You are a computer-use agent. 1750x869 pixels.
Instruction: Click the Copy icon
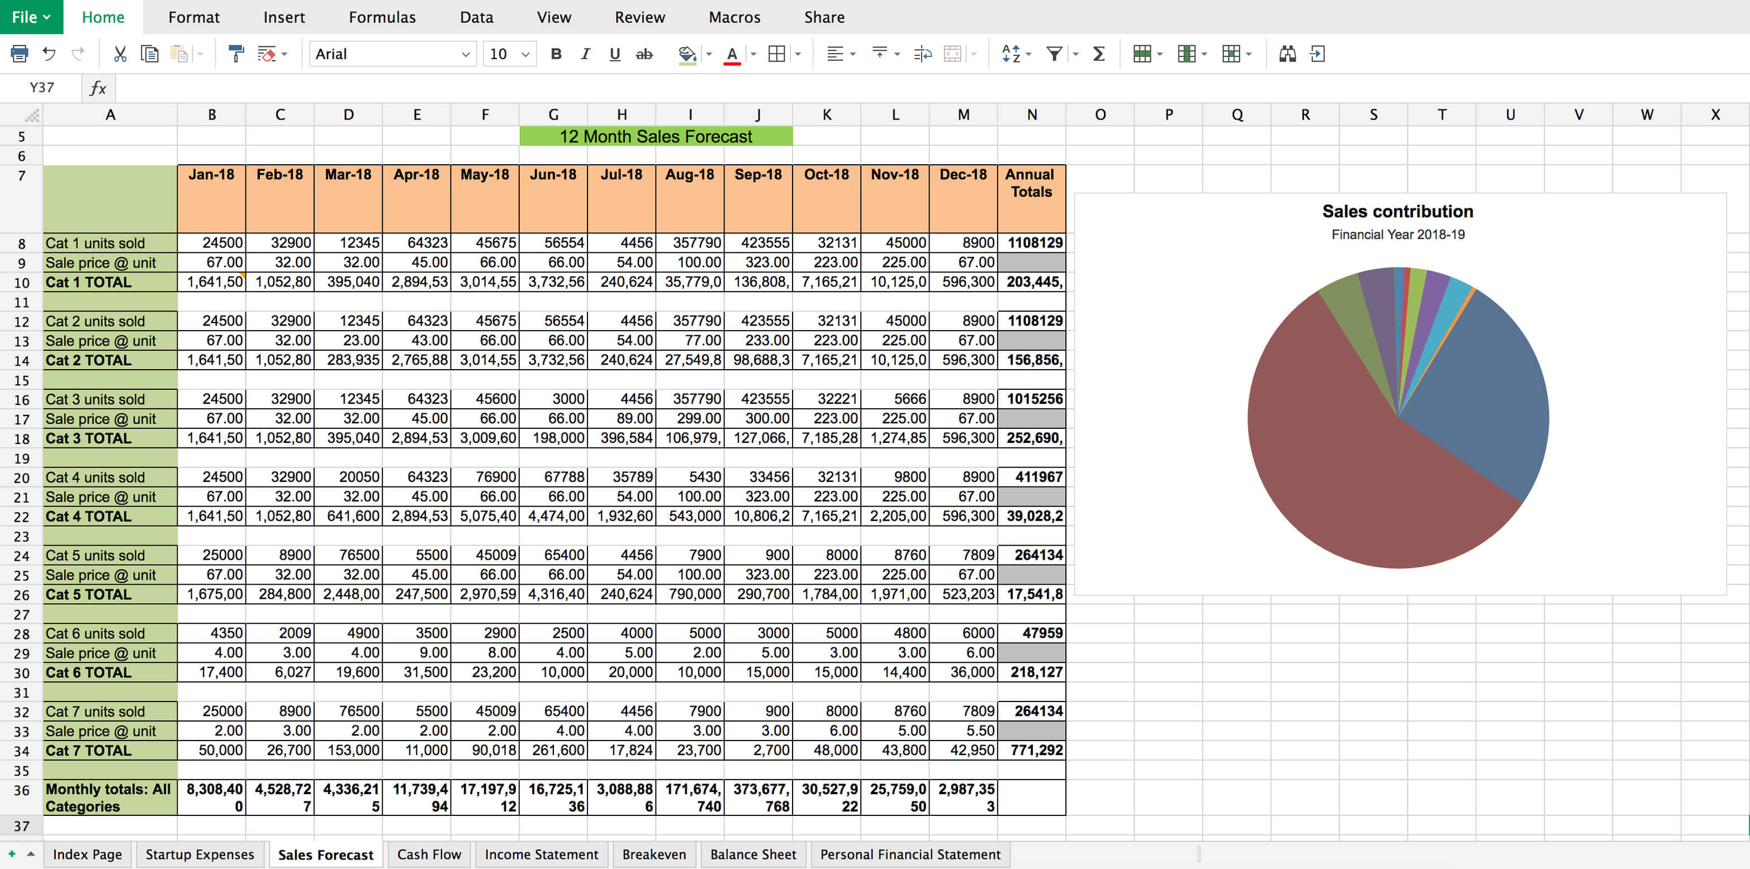click(149, 54)
